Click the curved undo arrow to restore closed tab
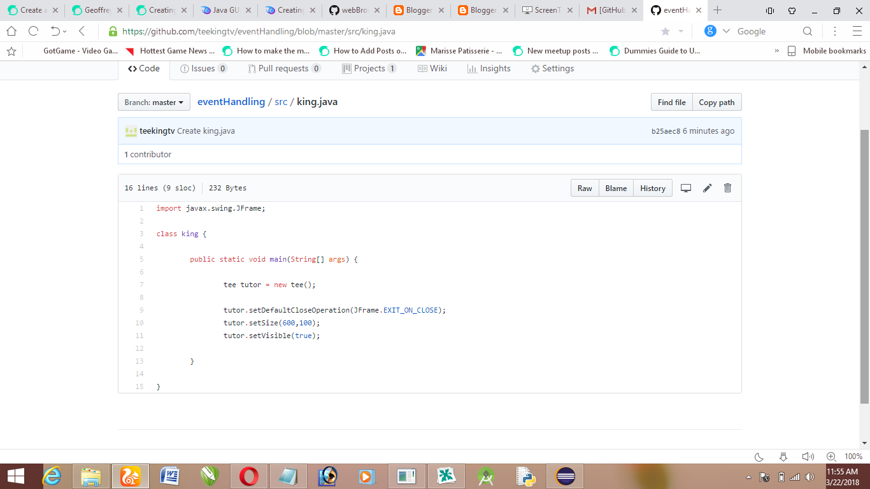The image size is (870, 489). [x=55, y=31]
